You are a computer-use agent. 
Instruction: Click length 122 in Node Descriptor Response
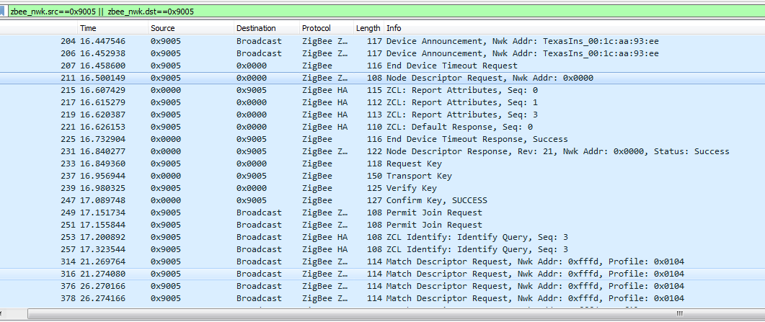(x=375, y=151)
